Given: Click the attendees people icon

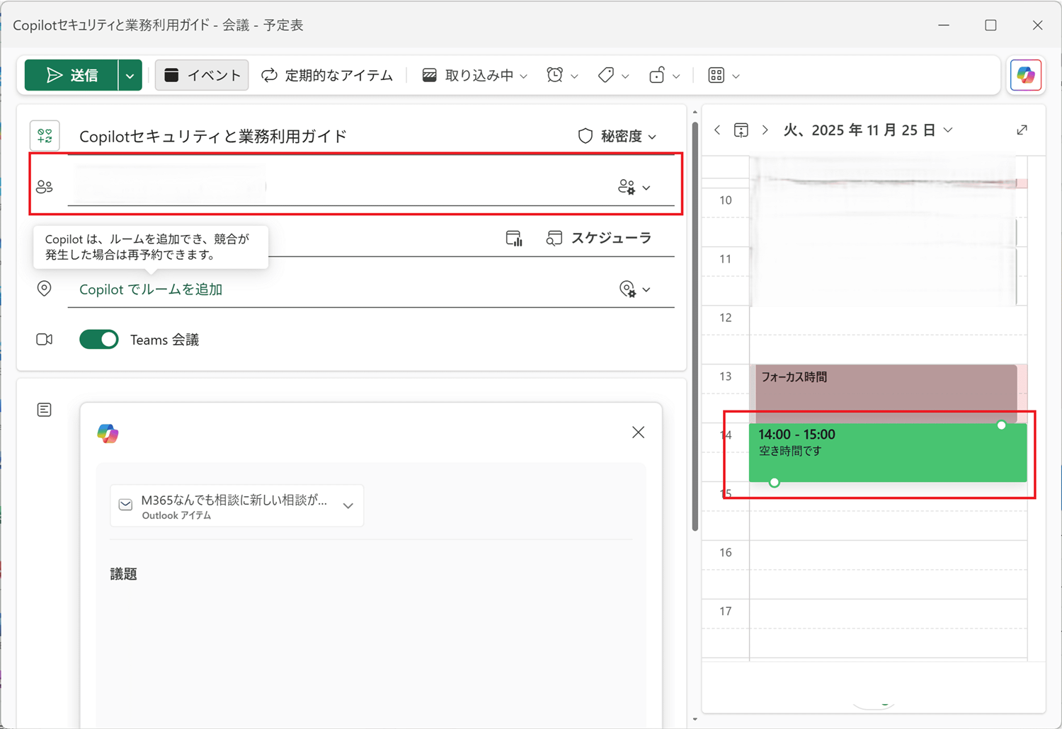Looking at the screenshot, I should 45,187.
